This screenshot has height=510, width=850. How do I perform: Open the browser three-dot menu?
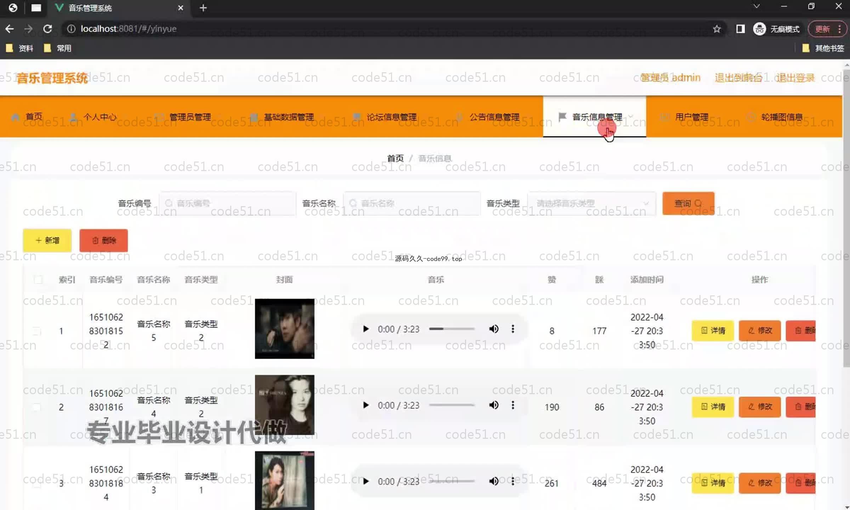pyautogui.click(x=839, y=29)
